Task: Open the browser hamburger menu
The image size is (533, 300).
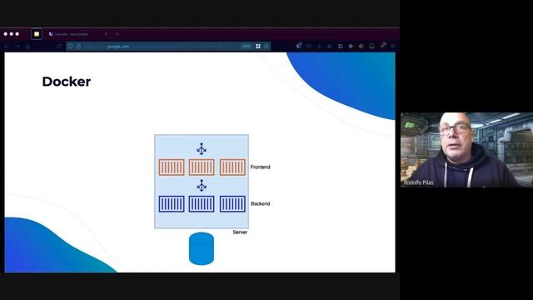Action: pyautogui.click(x=392, y=46)
